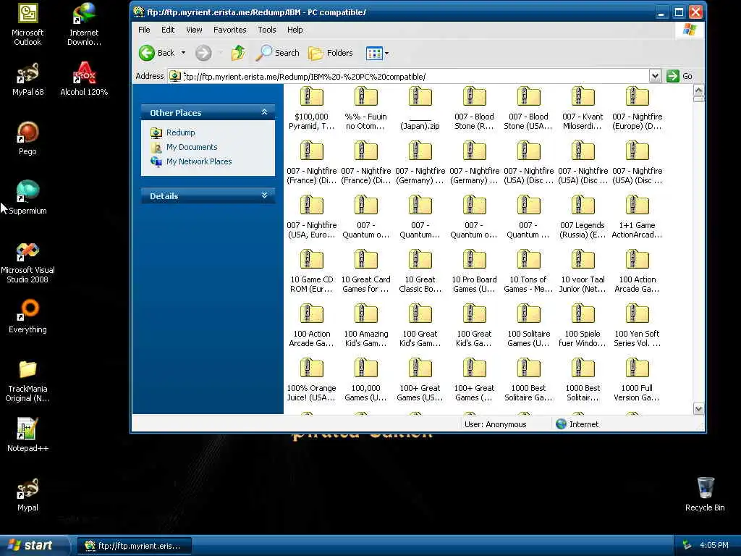Click the FTP window taskbar button
Viewport: 741px width, 556px height.
point(135,546)
